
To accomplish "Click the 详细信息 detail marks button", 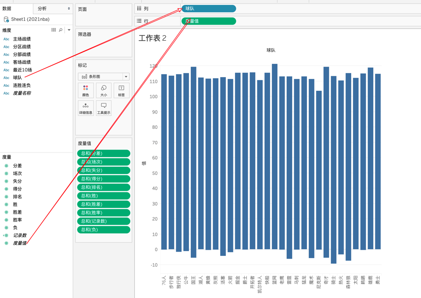I will click(x=86, y=108).
